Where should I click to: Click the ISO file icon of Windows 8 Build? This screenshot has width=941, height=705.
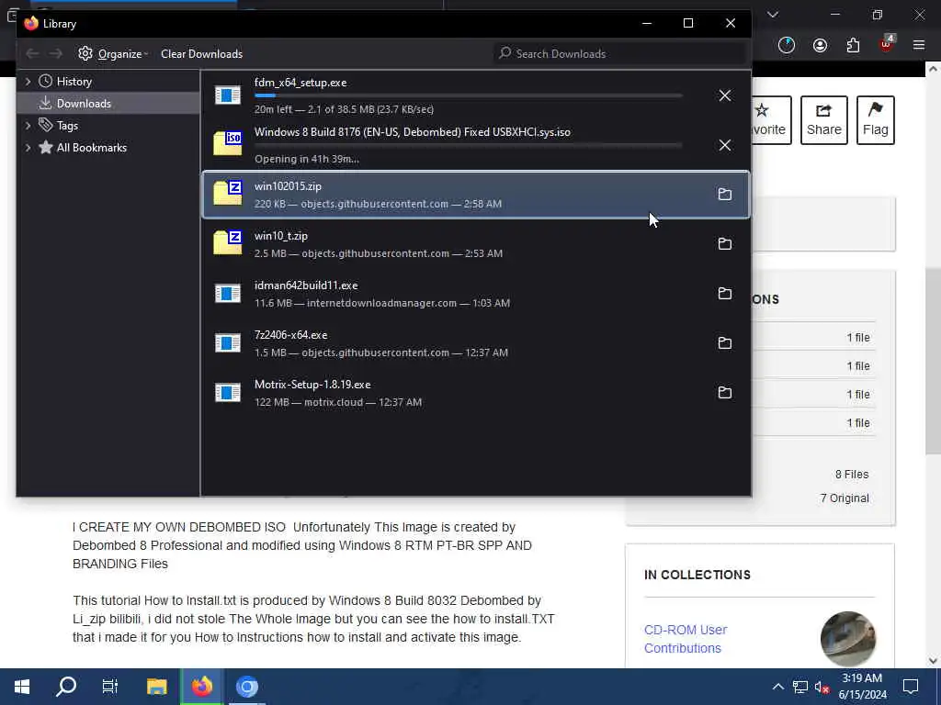coord(228,144)
